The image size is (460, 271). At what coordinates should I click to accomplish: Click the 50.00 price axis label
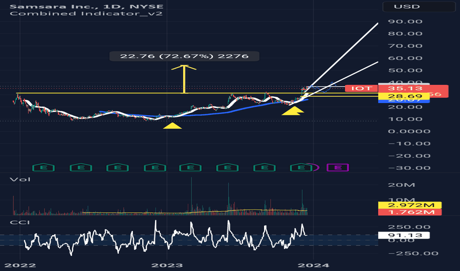pos(405,70)
